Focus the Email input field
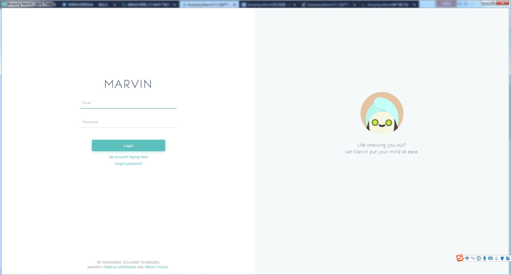 pos(128,103)
